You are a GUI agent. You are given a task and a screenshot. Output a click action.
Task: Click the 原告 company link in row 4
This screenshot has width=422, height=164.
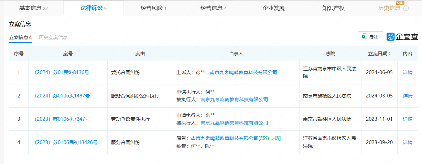point(224,138)
